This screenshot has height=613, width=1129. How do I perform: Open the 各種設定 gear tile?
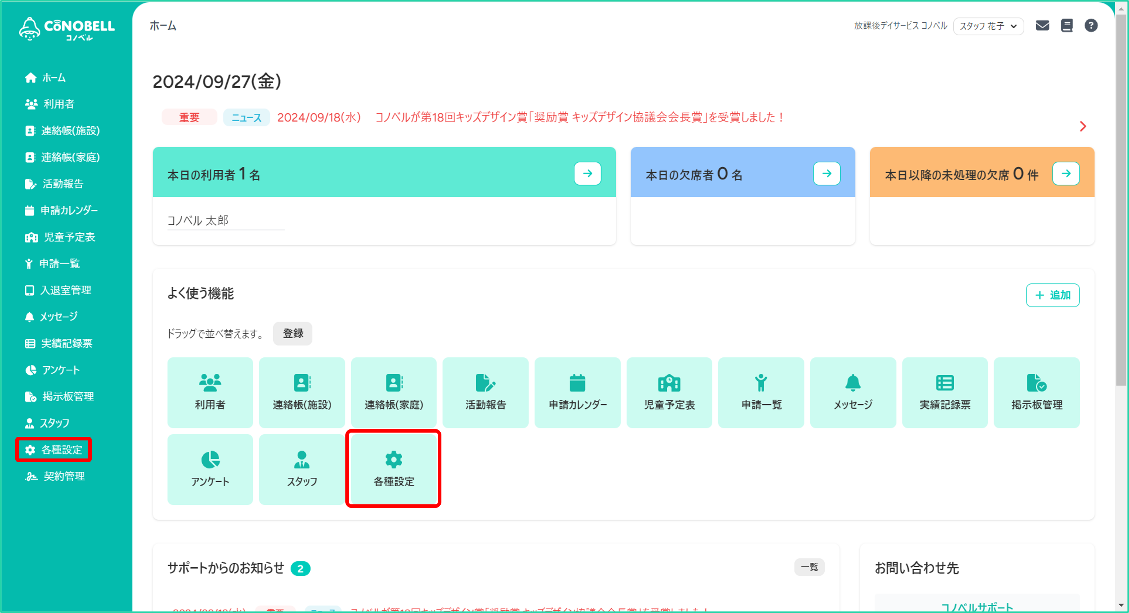[x=394, y=469]
